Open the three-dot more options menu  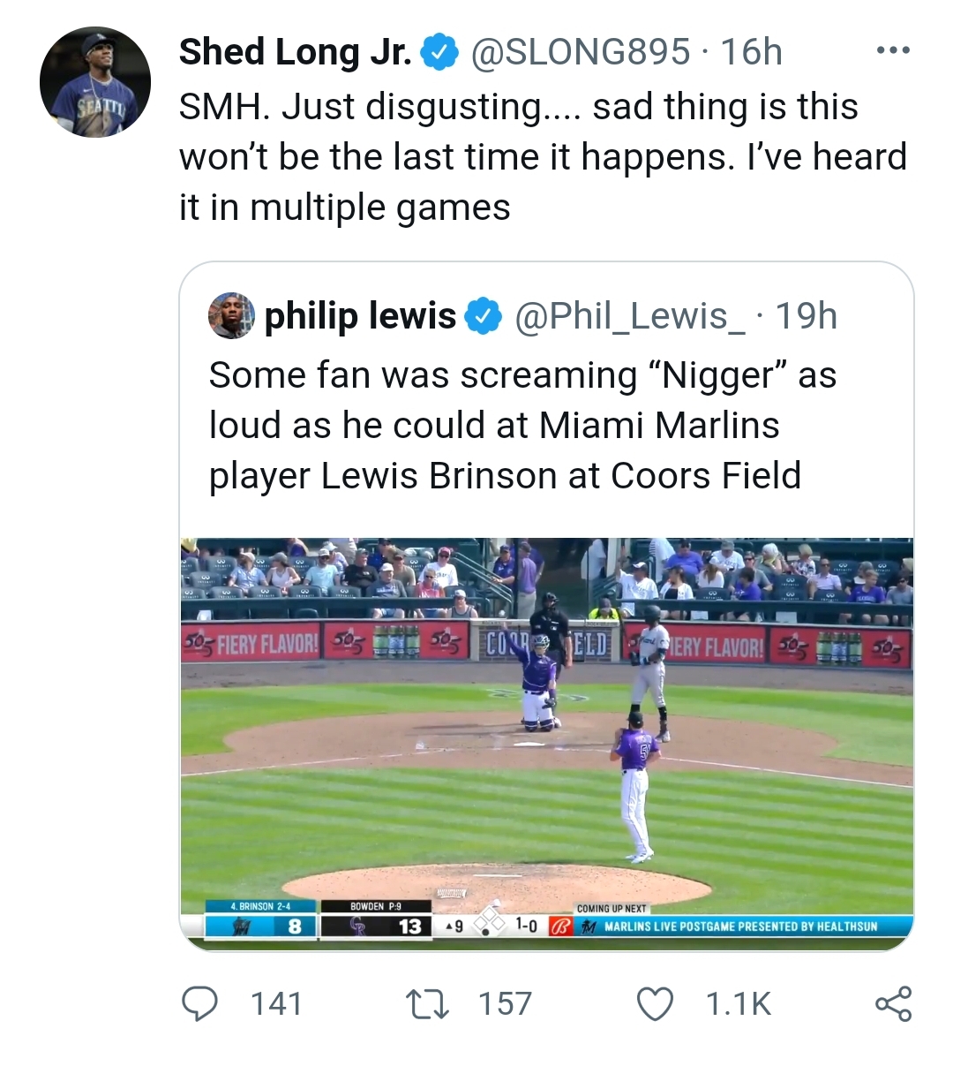[892, 51]
